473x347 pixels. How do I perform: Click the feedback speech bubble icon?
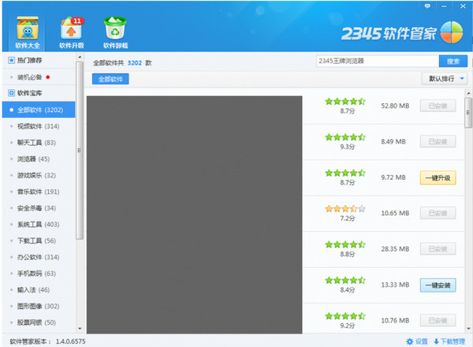(x=426, y=6)
